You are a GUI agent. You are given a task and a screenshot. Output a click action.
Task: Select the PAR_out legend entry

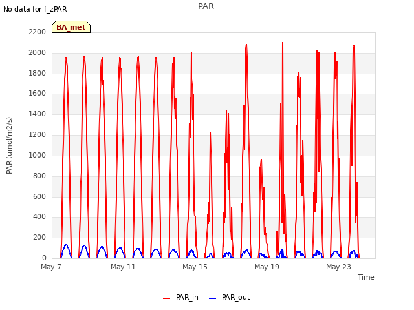pyautogui.click(x=229, y=297)
